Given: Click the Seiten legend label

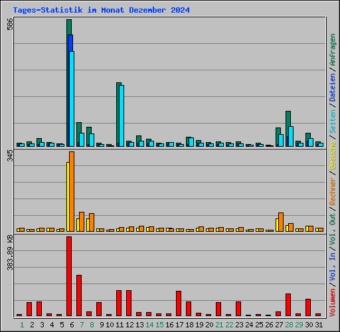Looking at the screenshot, I should pos(333,122).
